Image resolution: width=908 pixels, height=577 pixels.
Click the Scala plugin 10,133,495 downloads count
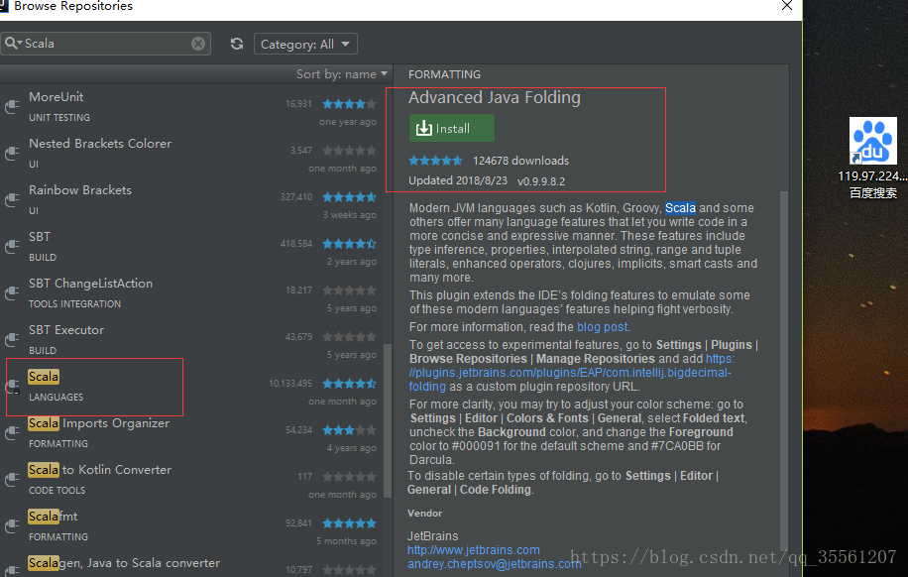pos(290,384)
